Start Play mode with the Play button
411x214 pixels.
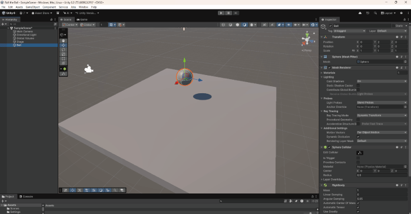pyautogui.click(x=221, y=13)
